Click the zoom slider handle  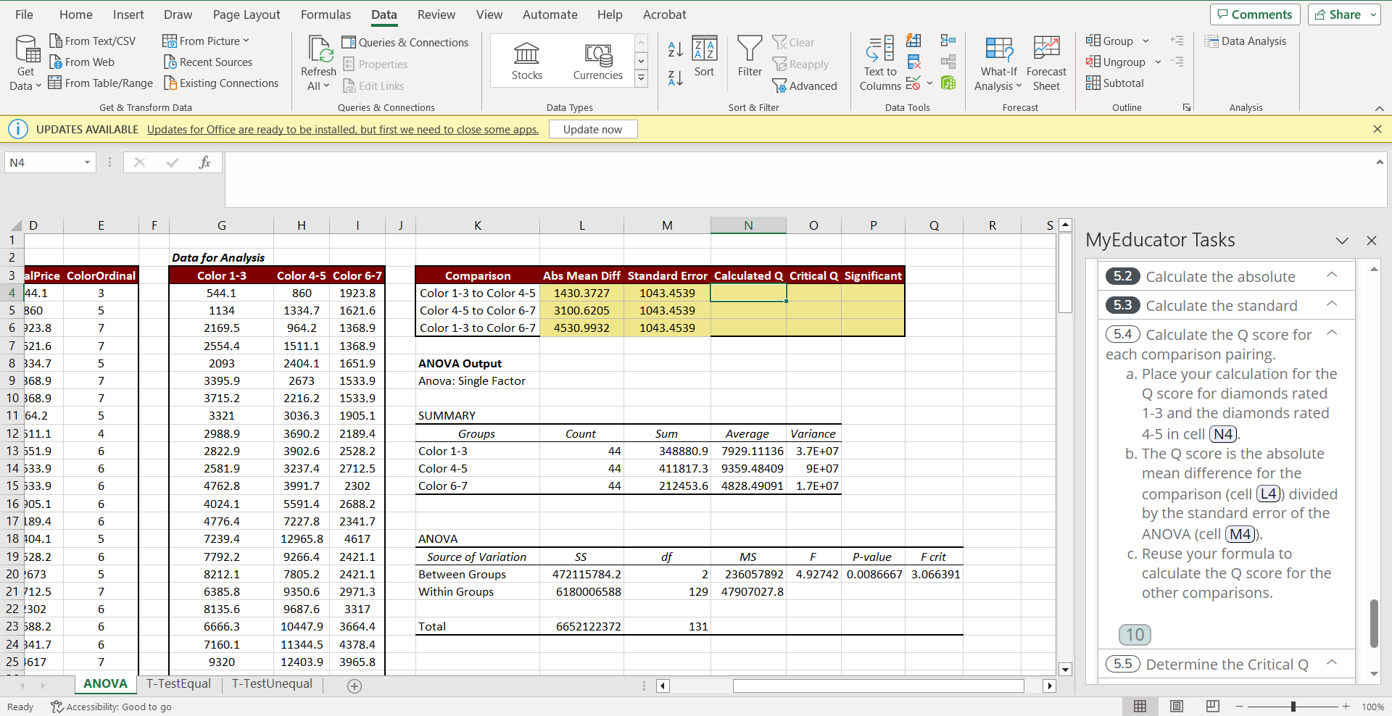[1293, 707]
